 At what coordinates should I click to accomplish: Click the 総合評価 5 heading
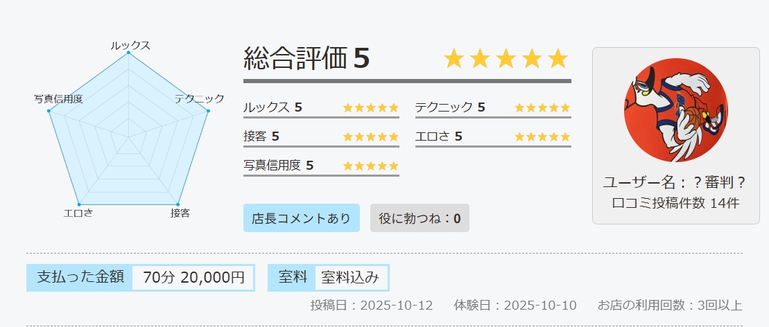pos(306,59)
